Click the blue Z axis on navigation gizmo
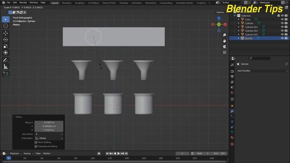Viewport: 290px width, 163px height. pos(219,18)
